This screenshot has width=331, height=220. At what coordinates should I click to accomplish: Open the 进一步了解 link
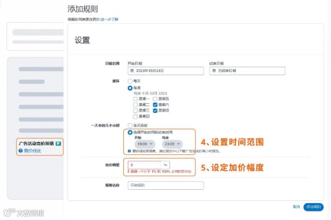pos(109,19)
